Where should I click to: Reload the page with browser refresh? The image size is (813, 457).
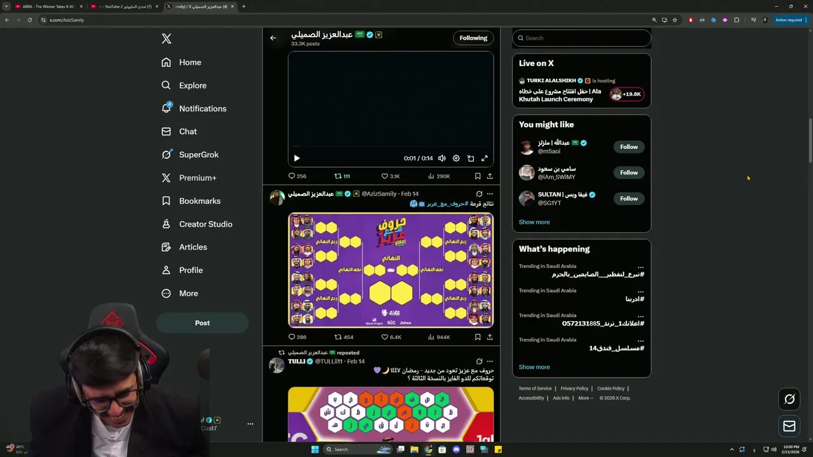(x=30, y=20)
